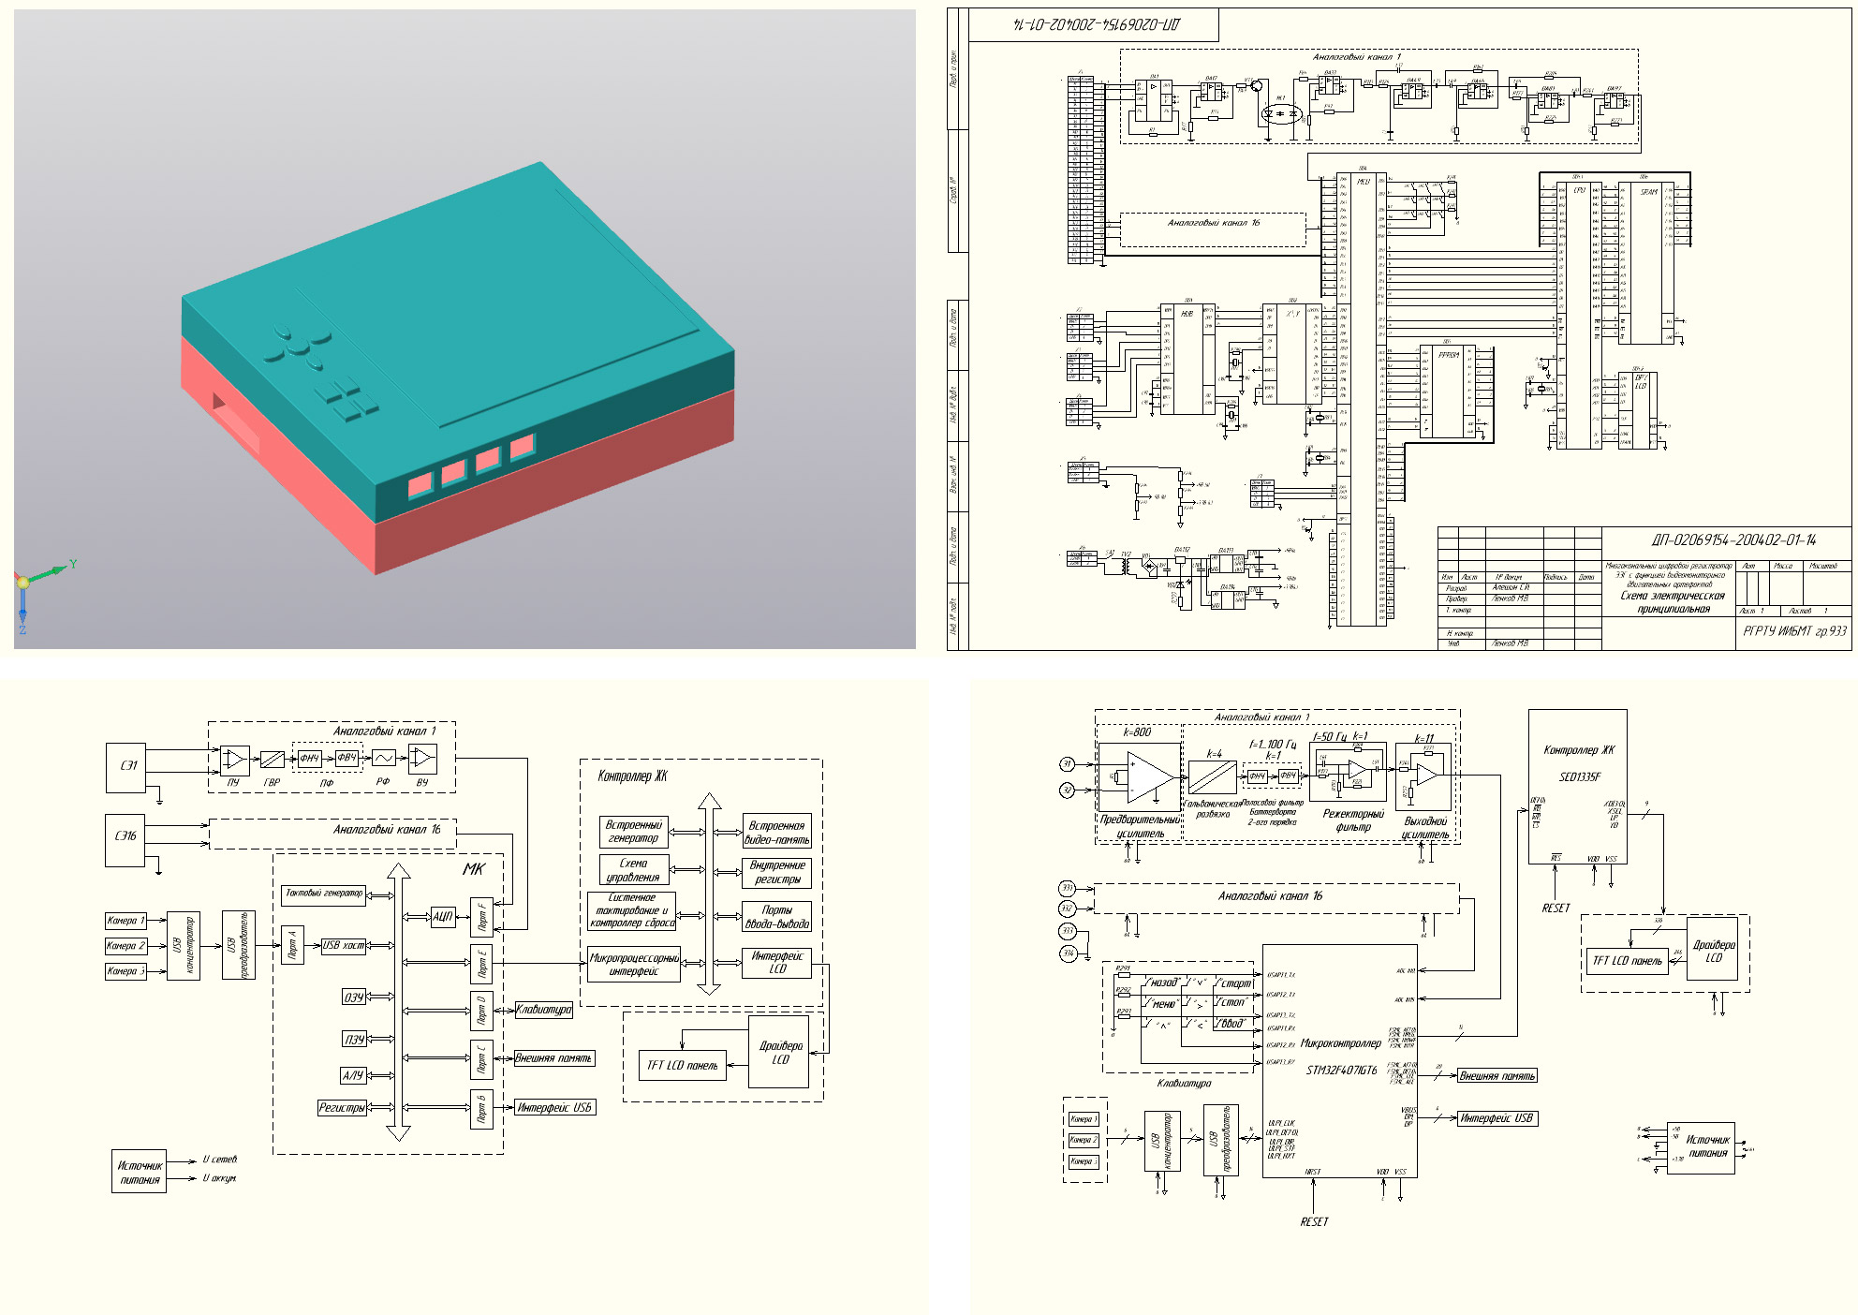Click the 'РФ' notch filter symbol
Viewport: 1858px width, 1315px height.
click(x=384, y=758)
